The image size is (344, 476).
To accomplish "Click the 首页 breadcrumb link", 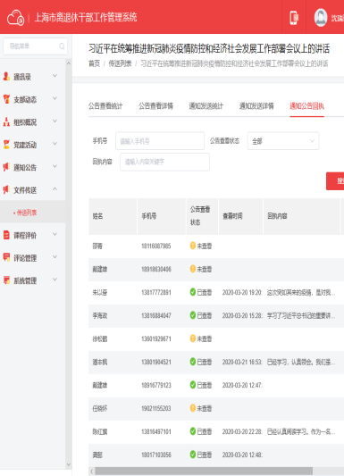I will click(94, 63).
